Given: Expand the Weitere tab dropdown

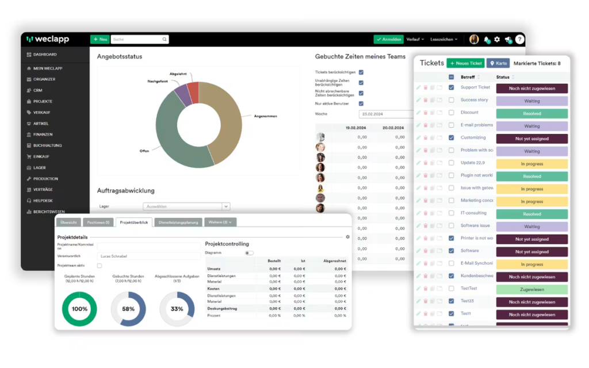Looking at the screenshot, I should pyautogui.click(x=220, y=223).
